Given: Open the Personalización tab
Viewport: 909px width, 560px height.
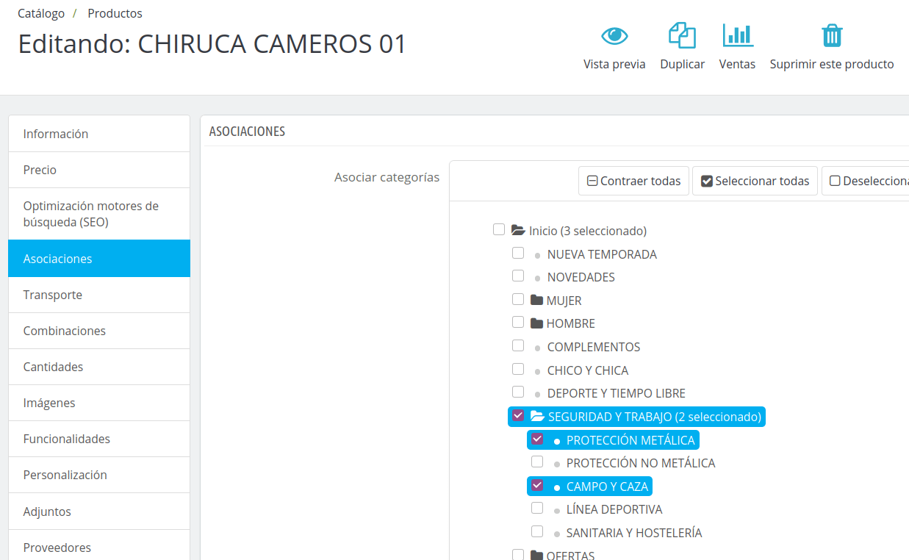Looking at the screenshot, I should tap(99, 475).
